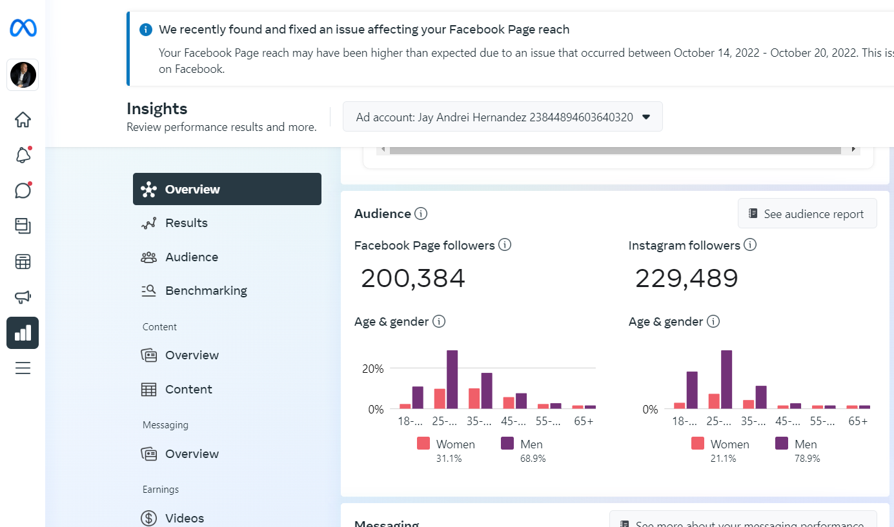Click info icon beside Facebook Page followers
Viewport: 894px width, 527px height.
tap(505, 245)
